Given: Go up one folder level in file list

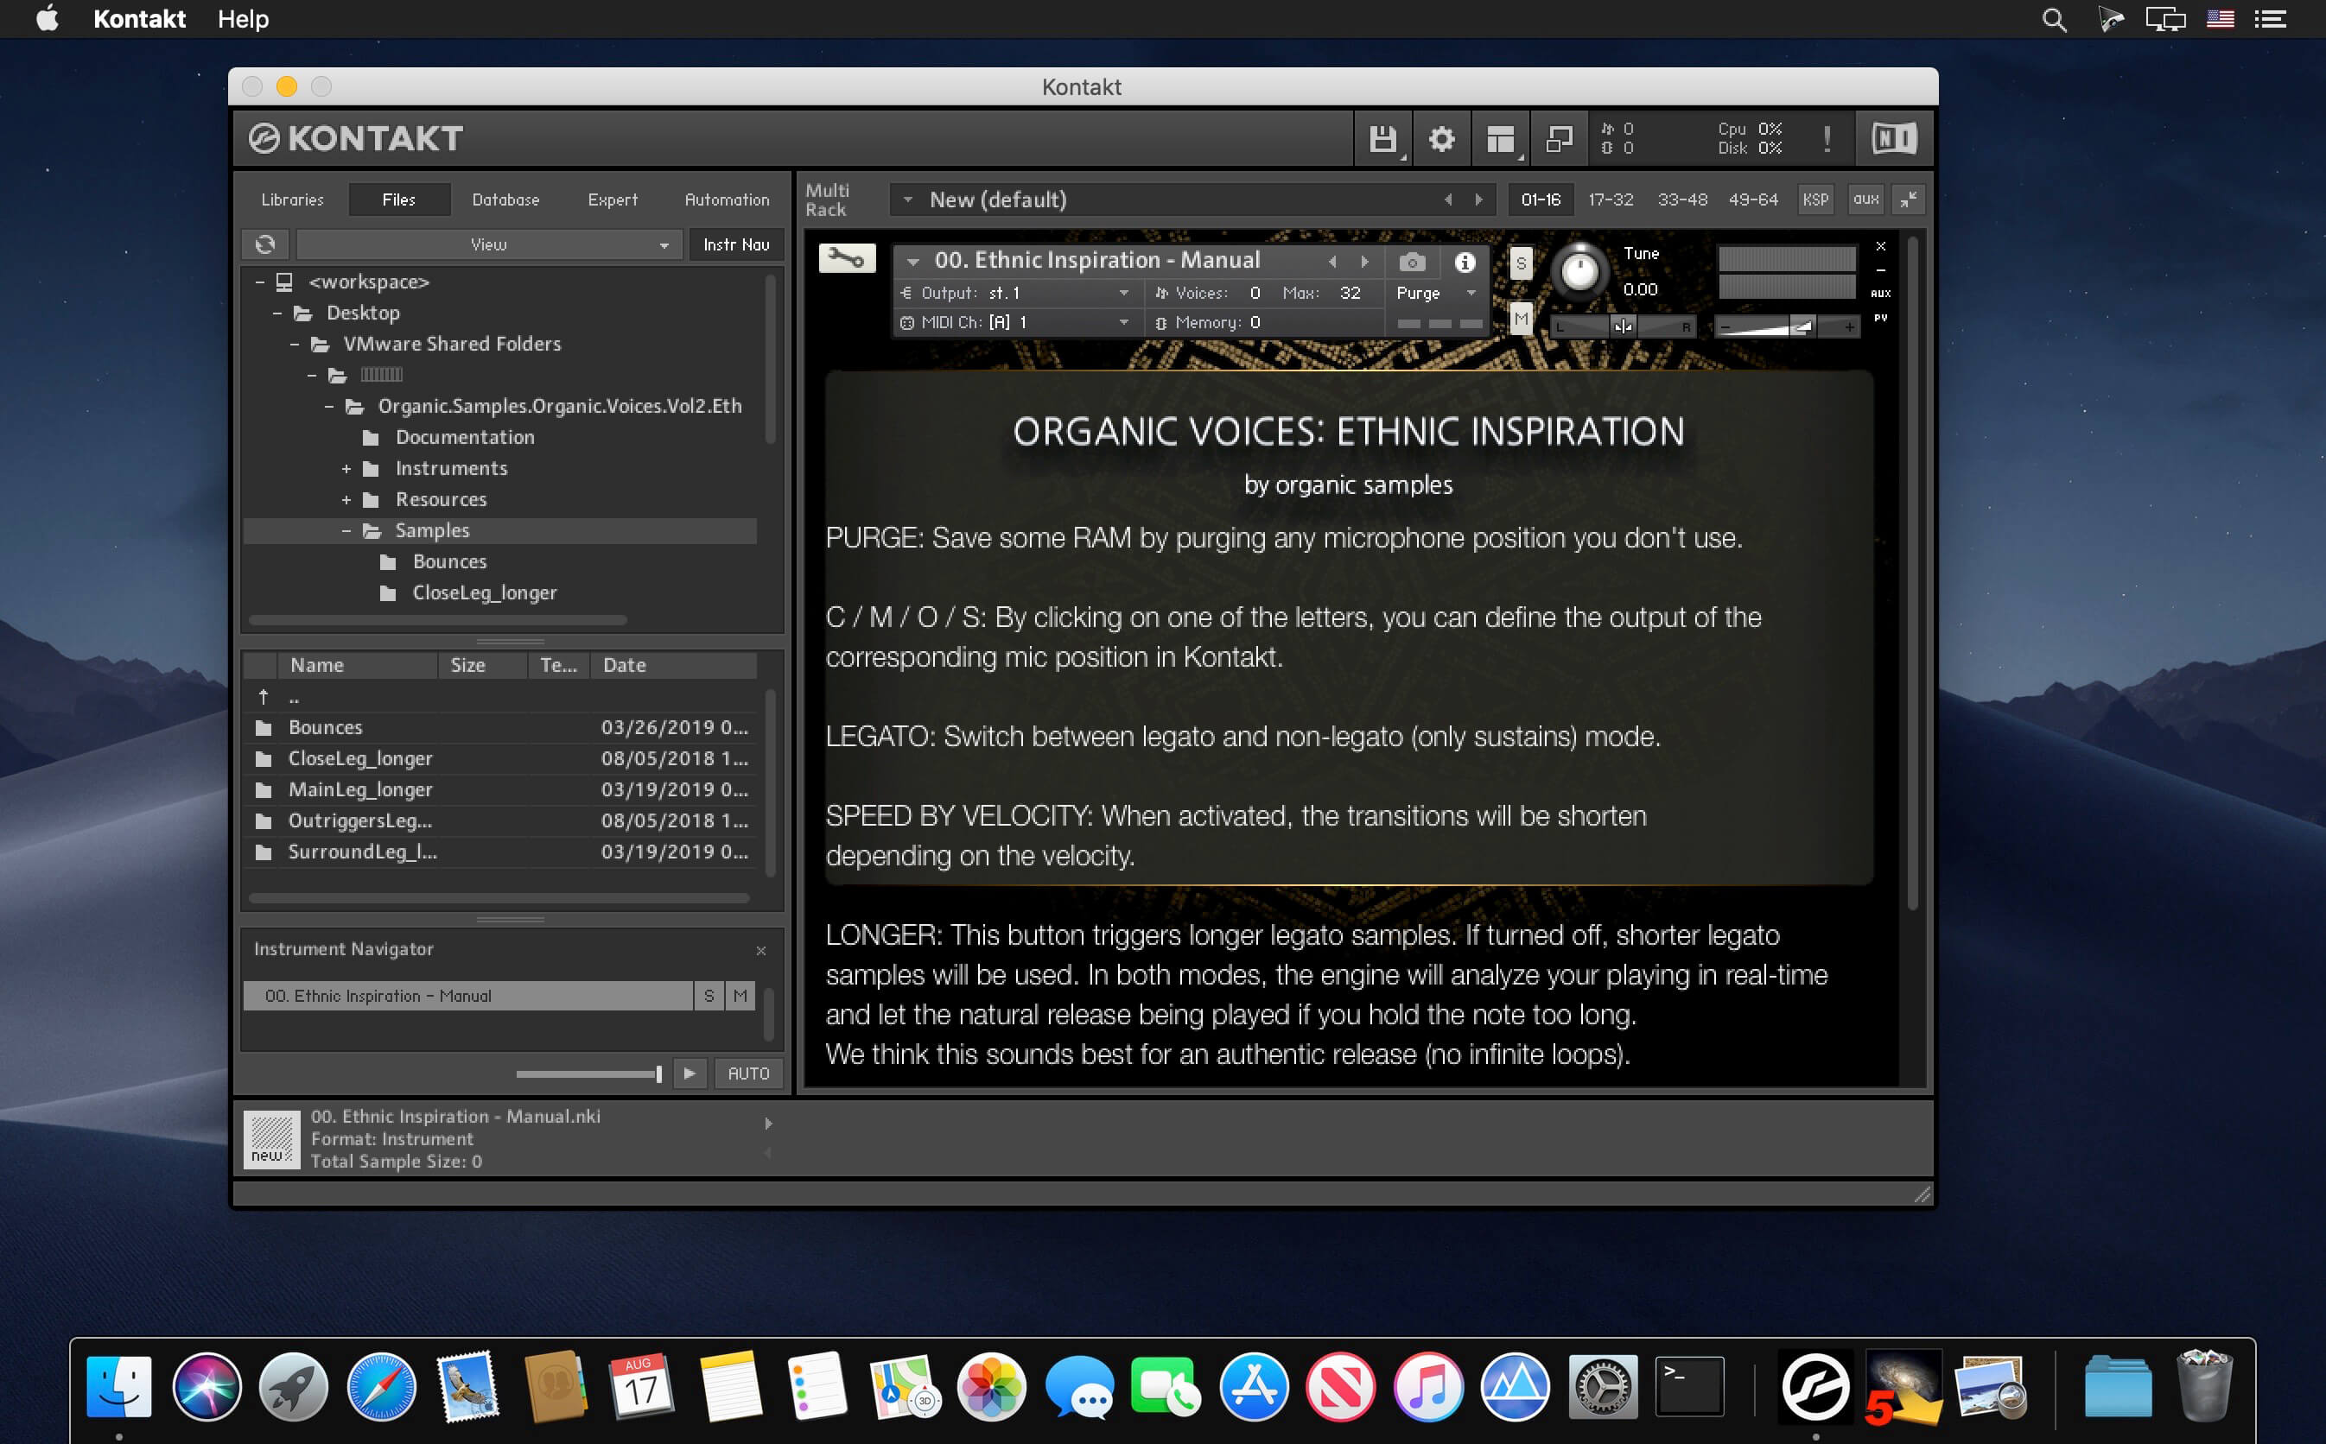Looking at the screenshot, I should (264, 697).
